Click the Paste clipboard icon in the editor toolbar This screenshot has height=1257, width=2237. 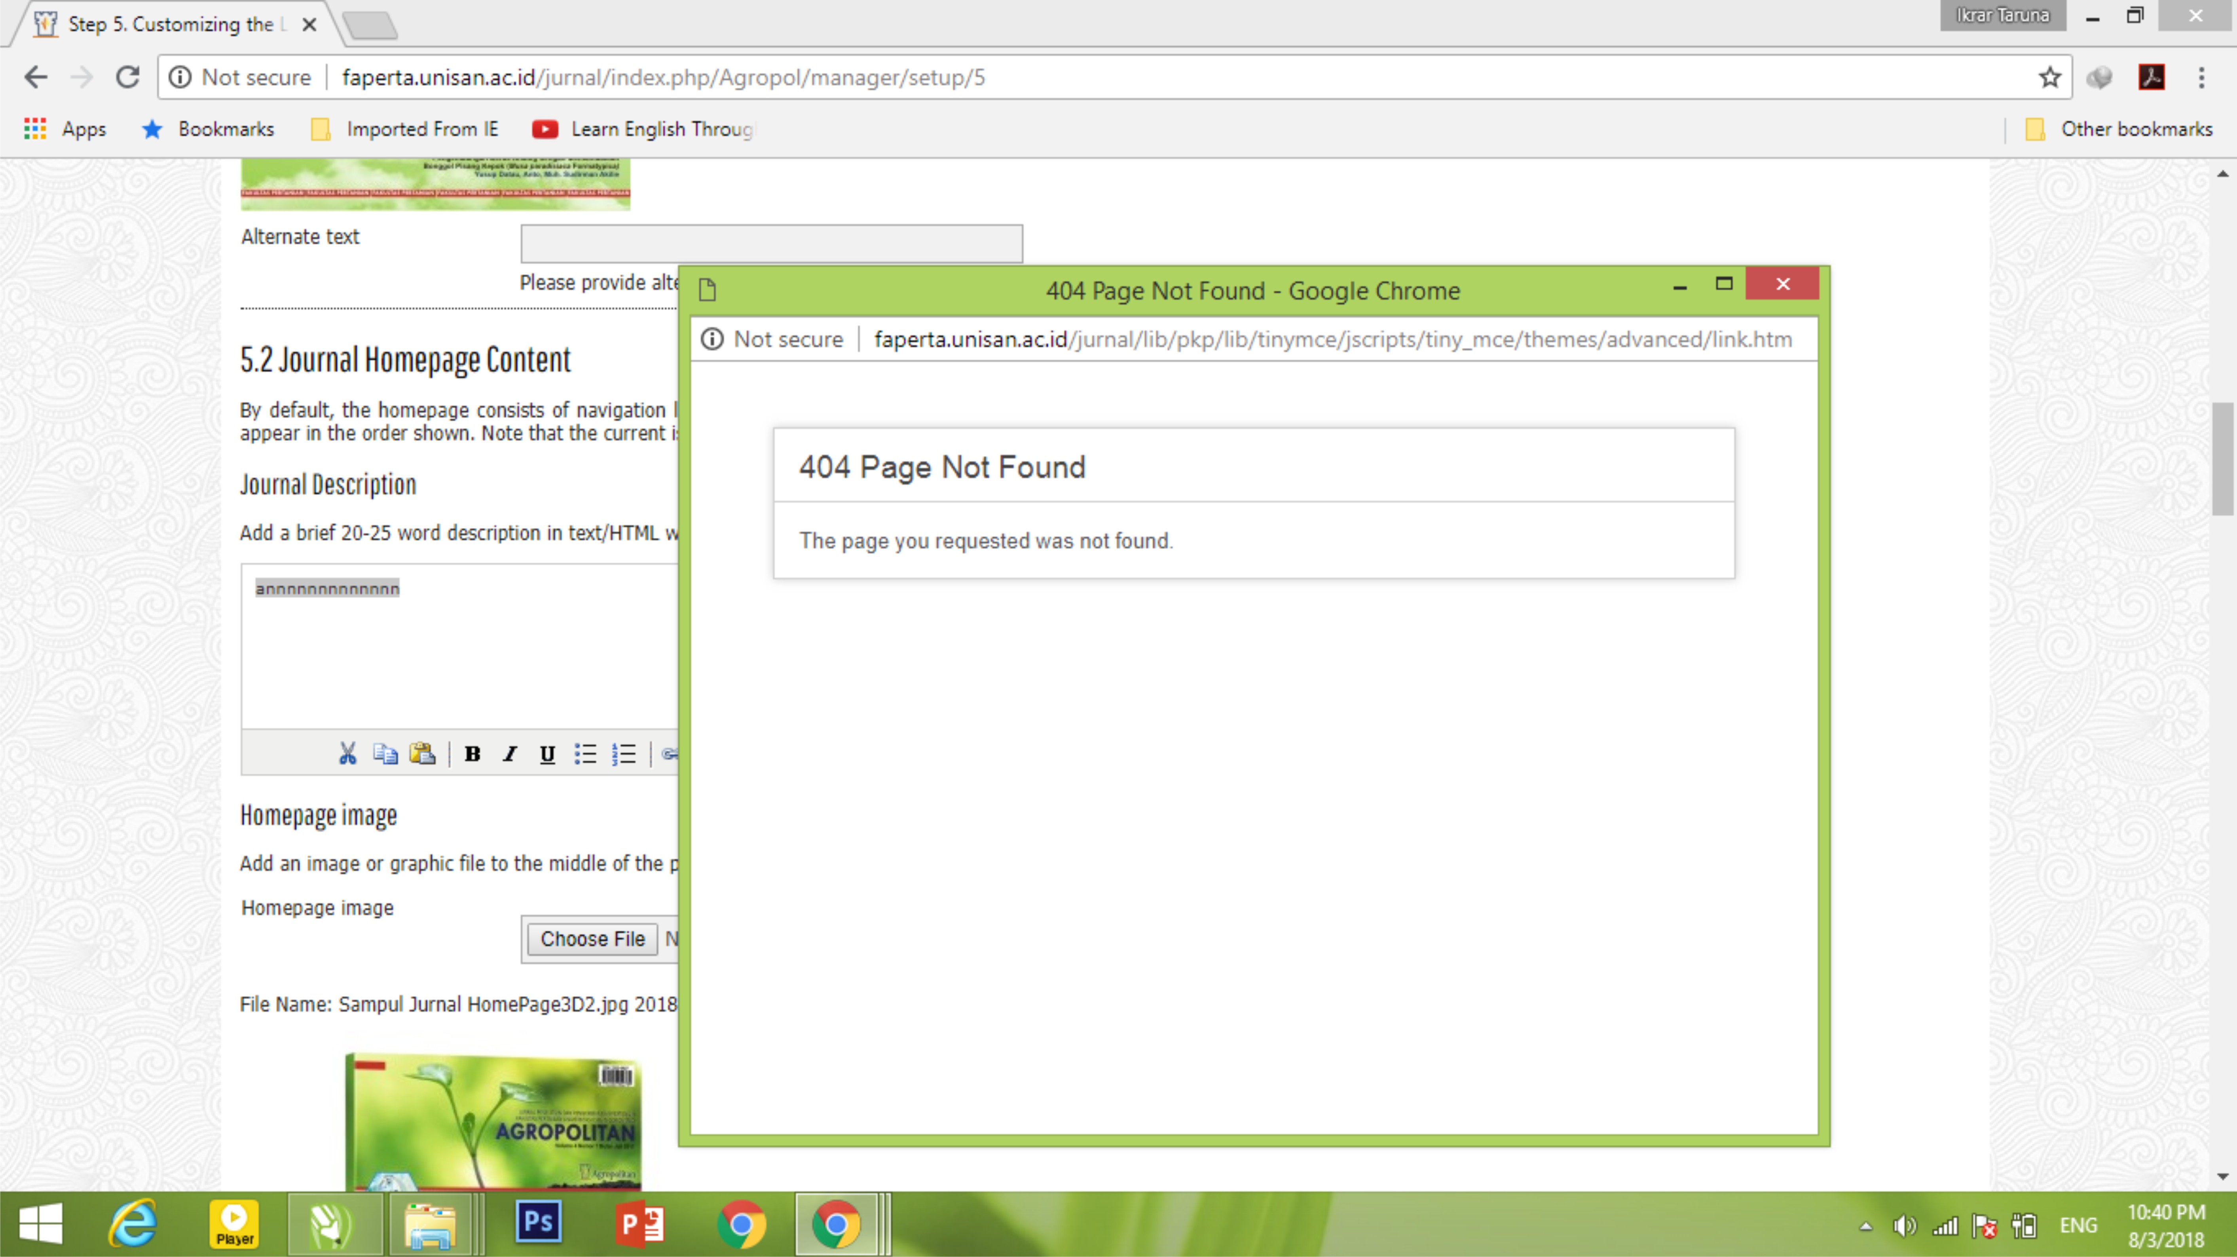click(x=423, y=753)
